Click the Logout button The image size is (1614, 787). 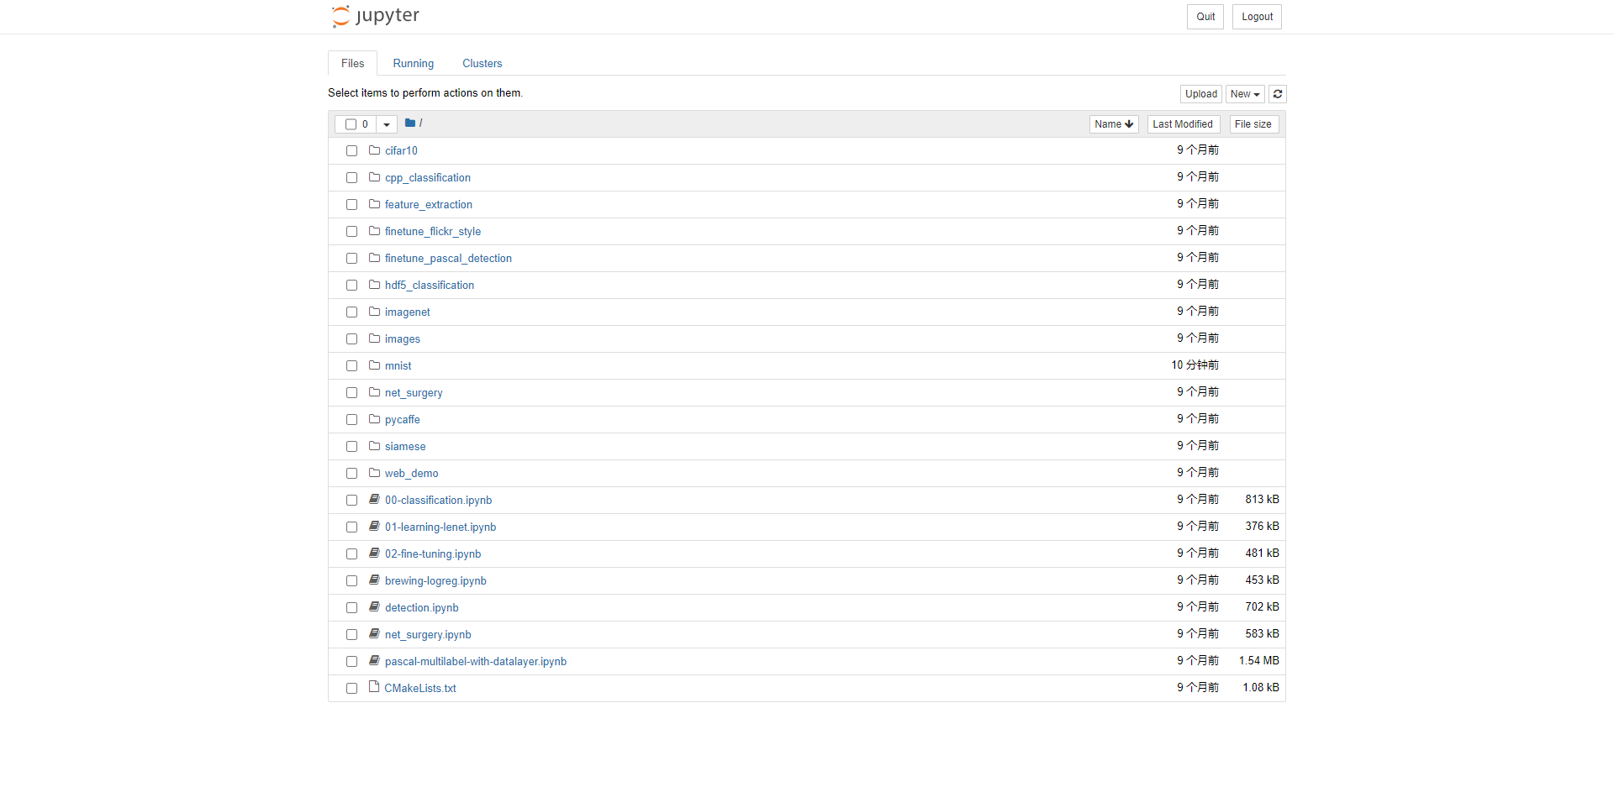coord(1258,17)
